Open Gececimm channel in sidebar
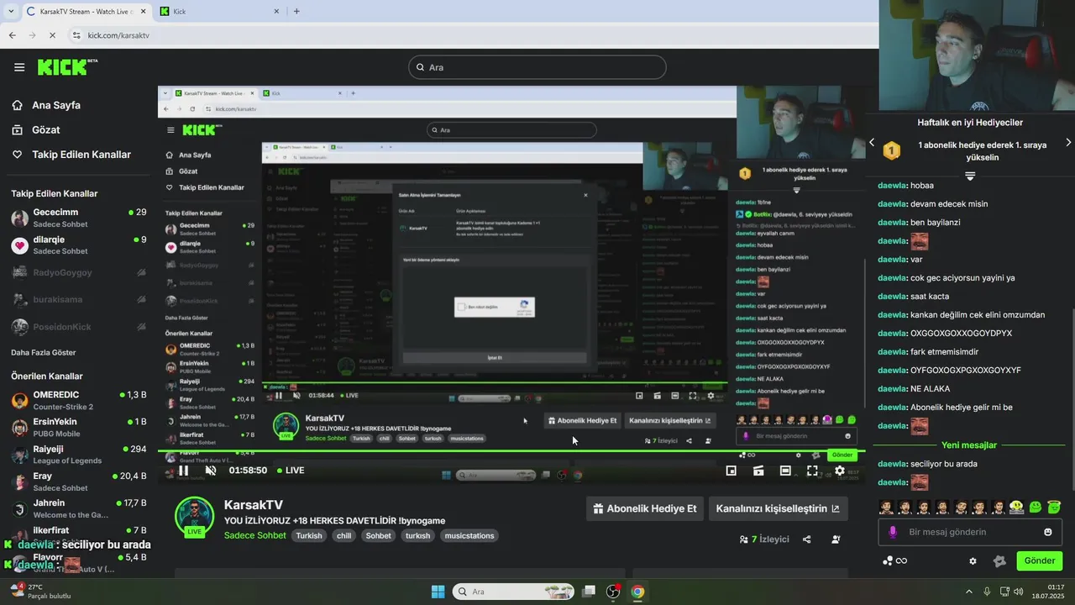 pos(78,218)
